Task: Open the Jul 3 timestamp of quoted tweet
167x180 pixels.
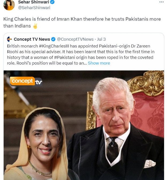Action: pyautogui.click(x=101, y=39)
